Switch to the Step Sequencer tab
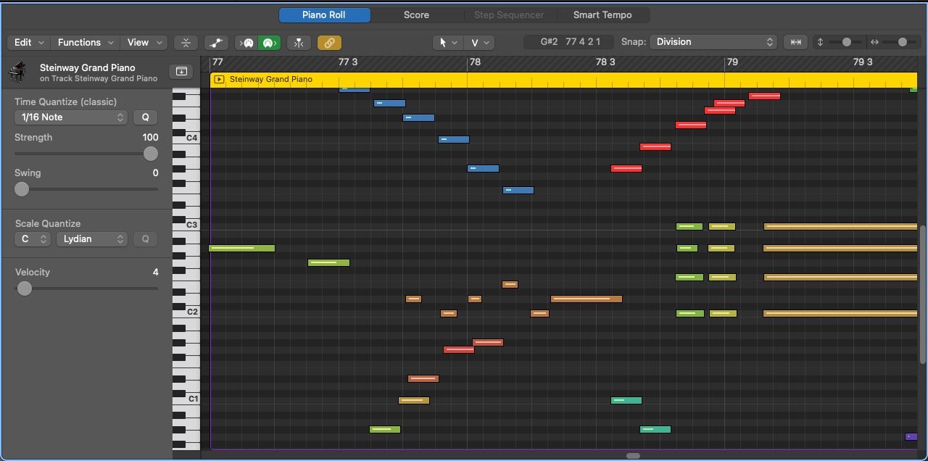 pos(509,14)
